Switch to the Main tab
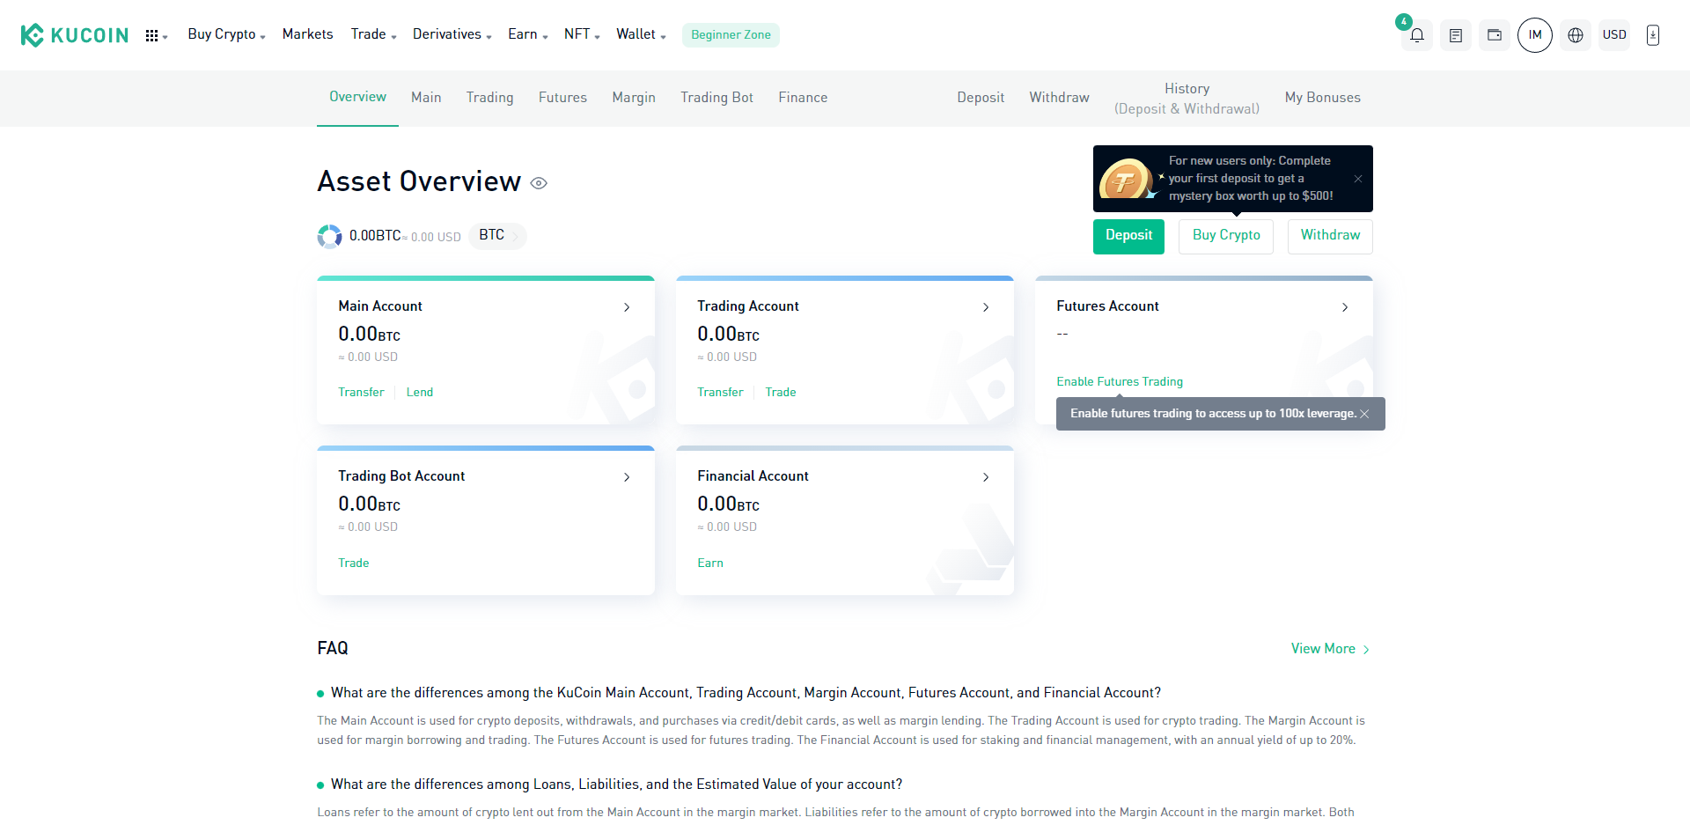Screen dimensions: 1690x825 [426, 98]
